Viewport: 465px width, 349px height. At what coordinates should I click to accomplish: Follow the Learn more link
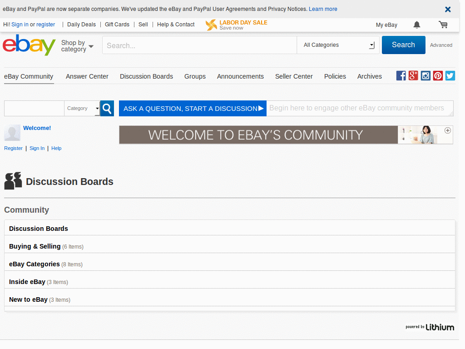(323, 9)
